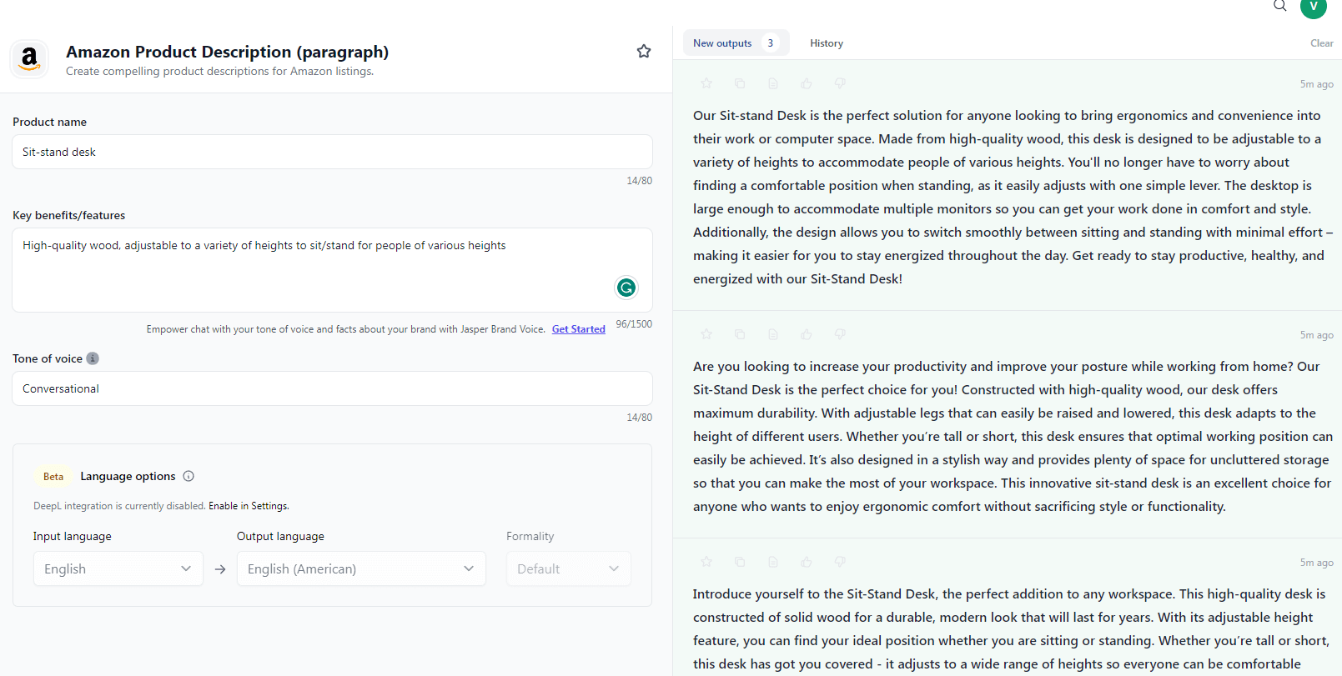Open the Input language English dropdown

coord(118,568)
